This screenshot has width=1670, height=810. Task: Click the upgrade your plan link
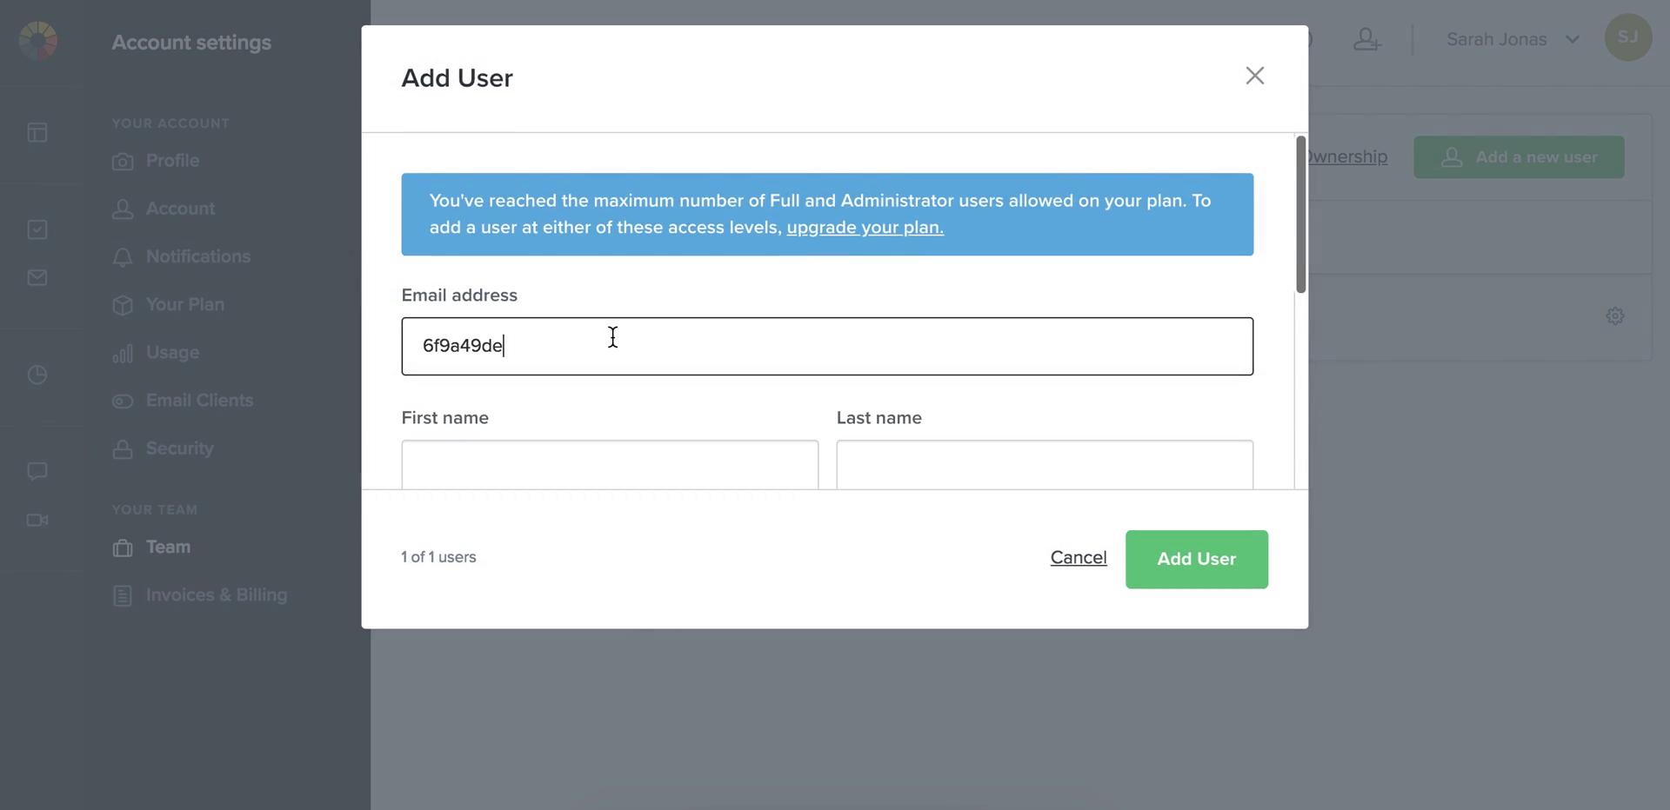[865, 228]
